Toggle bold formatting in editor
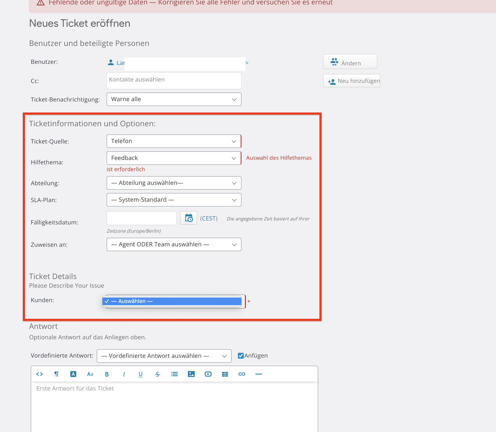Screen dimensions: 496x432 point(107,374)
